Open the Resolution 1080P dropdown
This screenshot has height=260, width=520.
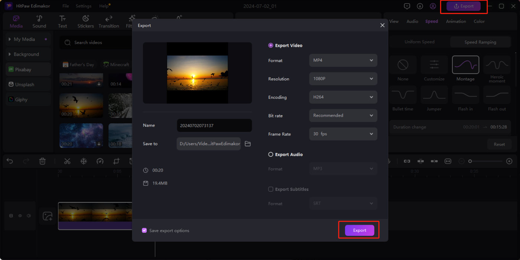pyautogui.click(x=343, y=79)
